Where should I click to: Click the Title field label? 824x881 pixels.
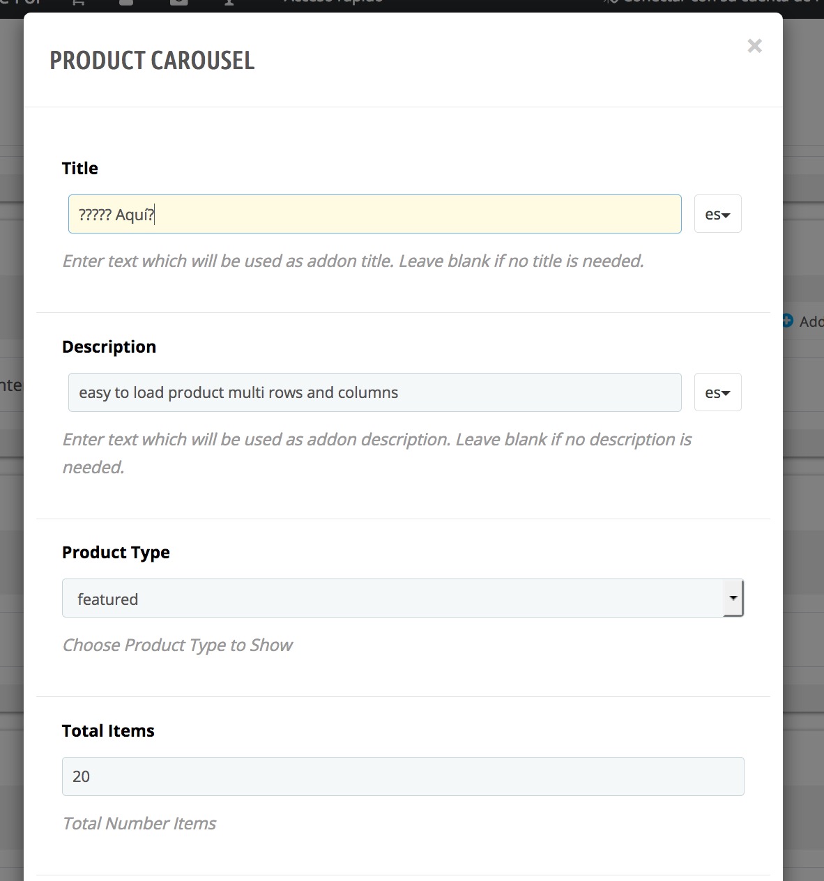coord(80,169)
